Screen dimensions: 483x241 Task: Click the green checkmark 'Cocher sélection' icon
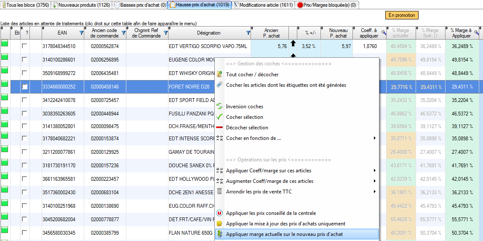[x=219, y=117]
